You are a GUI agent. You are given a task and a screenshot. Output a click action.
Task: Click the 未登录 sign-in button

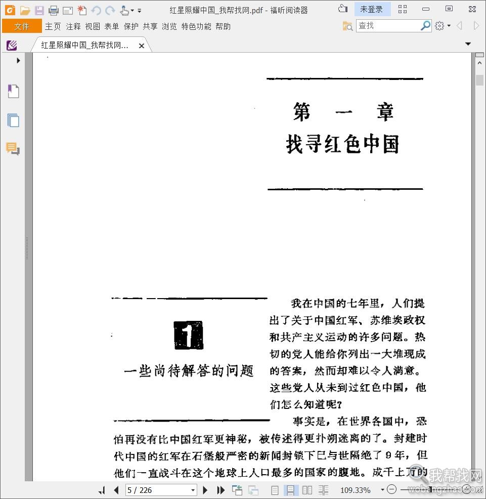[x=372, y=9]
